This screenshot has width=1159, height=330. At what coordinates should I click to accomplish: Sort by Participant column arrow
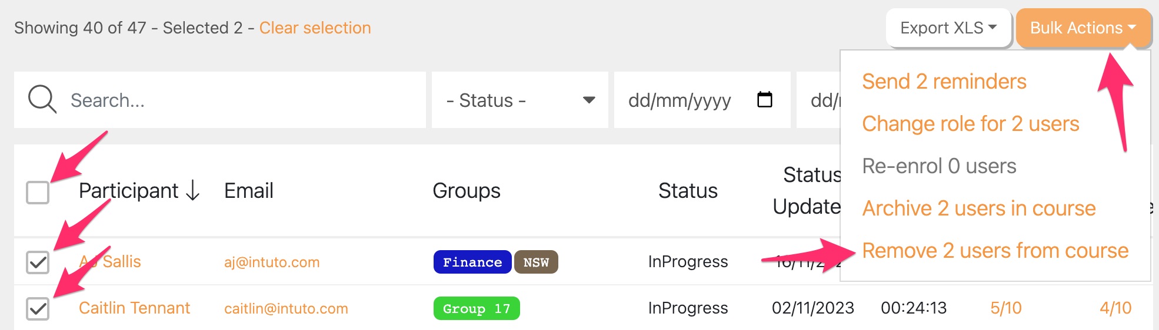click(193, 191)
